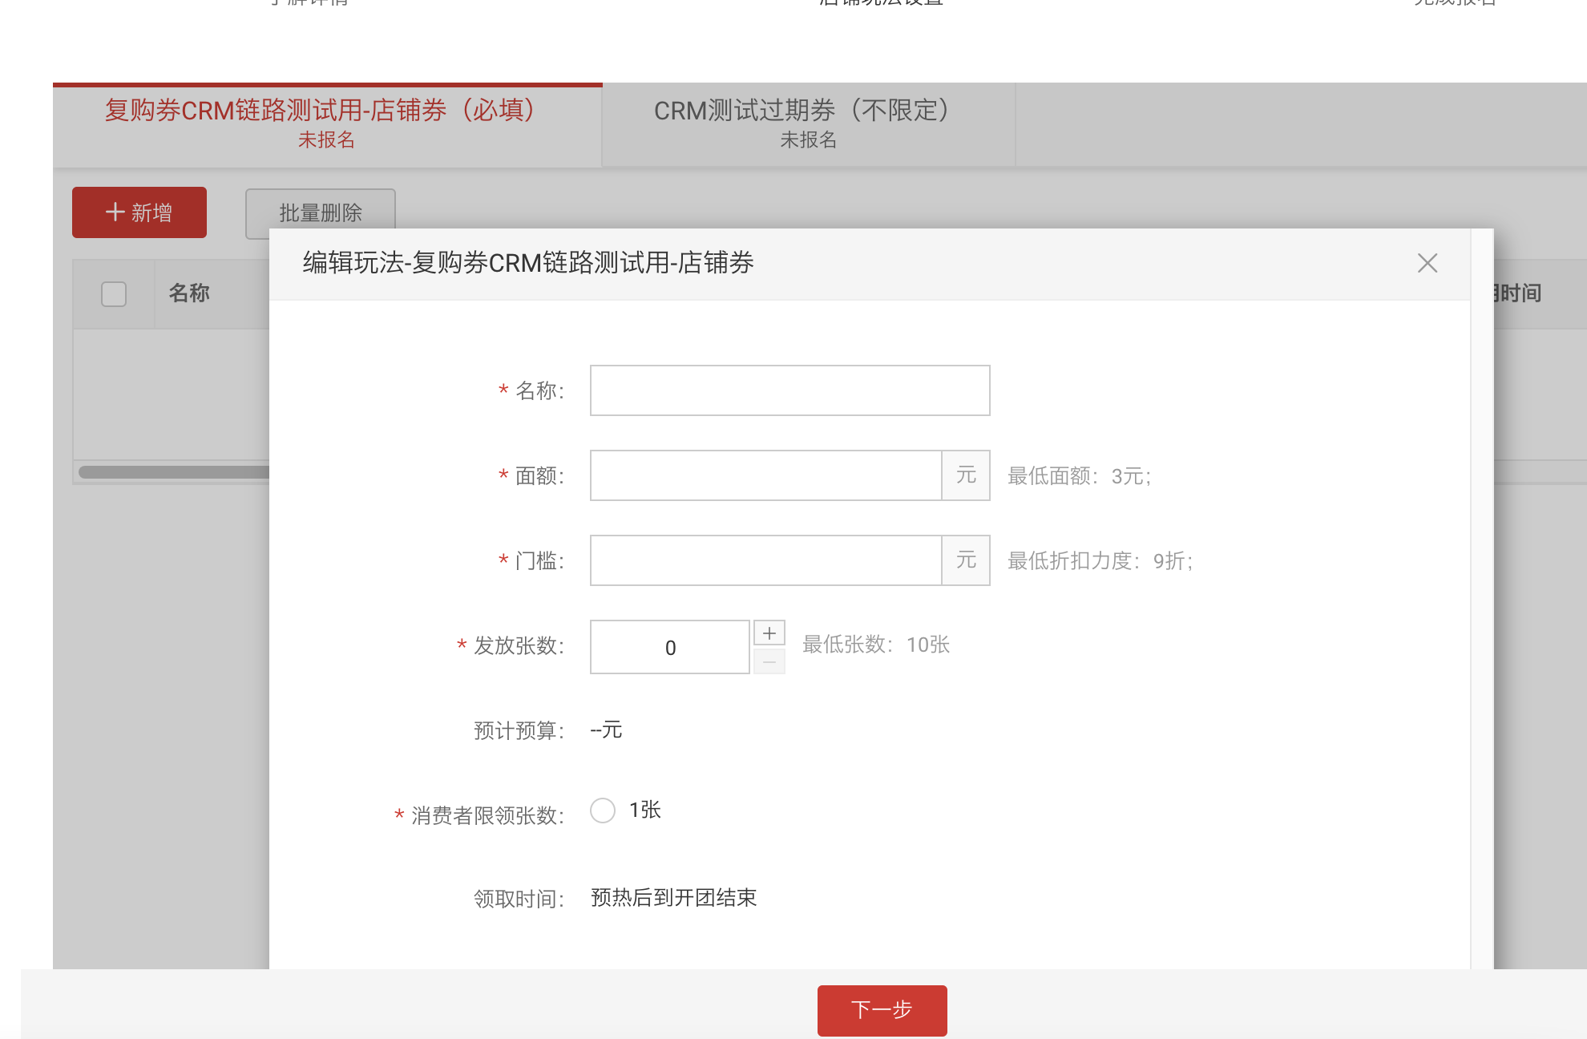
Task: Click the plus icon on 新增 button
Action: (x=115, y=212)
